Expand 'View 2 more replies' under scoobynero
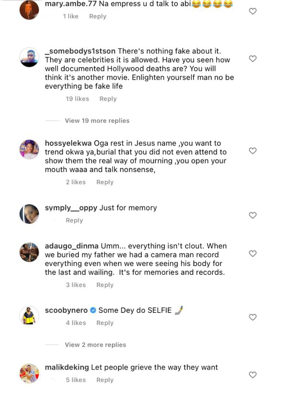Viewport: 282px width, 395px height. [95, 345]
